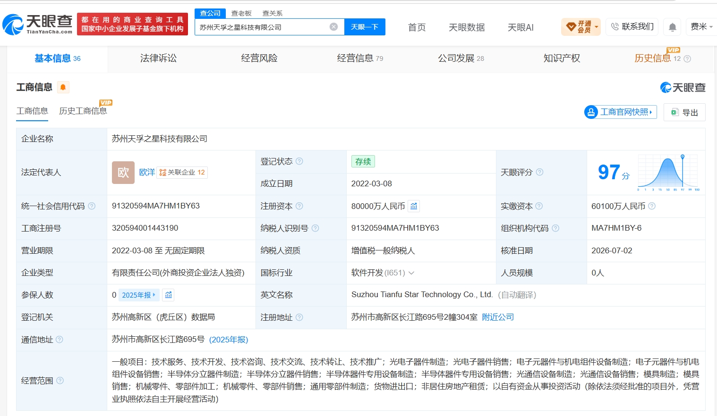Click the company name search field
The height and width of the screenshot is (416, 717).
point(262,27)
